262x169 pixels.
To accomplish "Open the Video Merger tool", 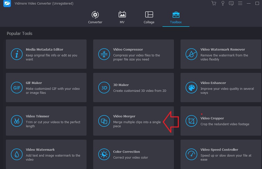I will click(133, 121).
